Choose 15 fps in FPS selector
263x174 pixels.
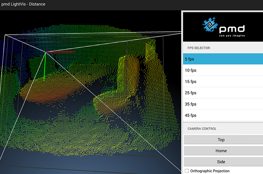point(223,81)
